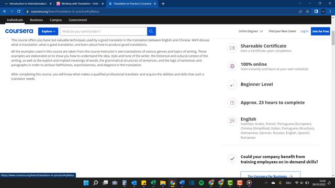Expand the Online Degrees dropdown
The height and width of the screenshot is (188, 335).
(x=251, y=31)
